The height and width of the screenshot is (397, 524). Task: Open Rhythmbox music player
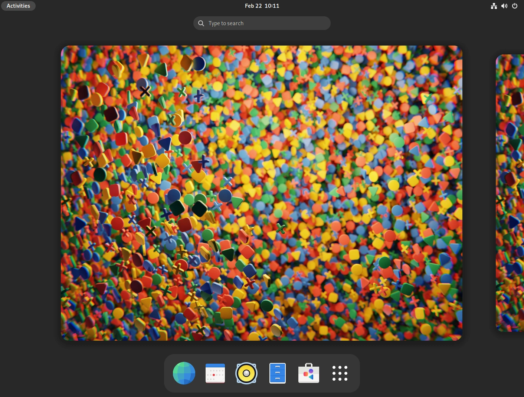pyautogui.click(x=246, y=373)
